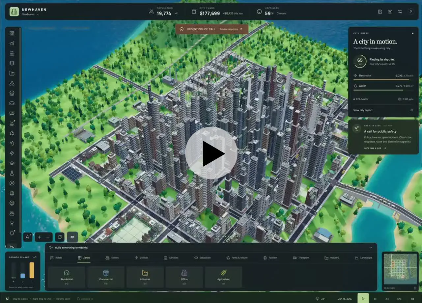Open the notification bell icon in sidebar

pos(12,233)
